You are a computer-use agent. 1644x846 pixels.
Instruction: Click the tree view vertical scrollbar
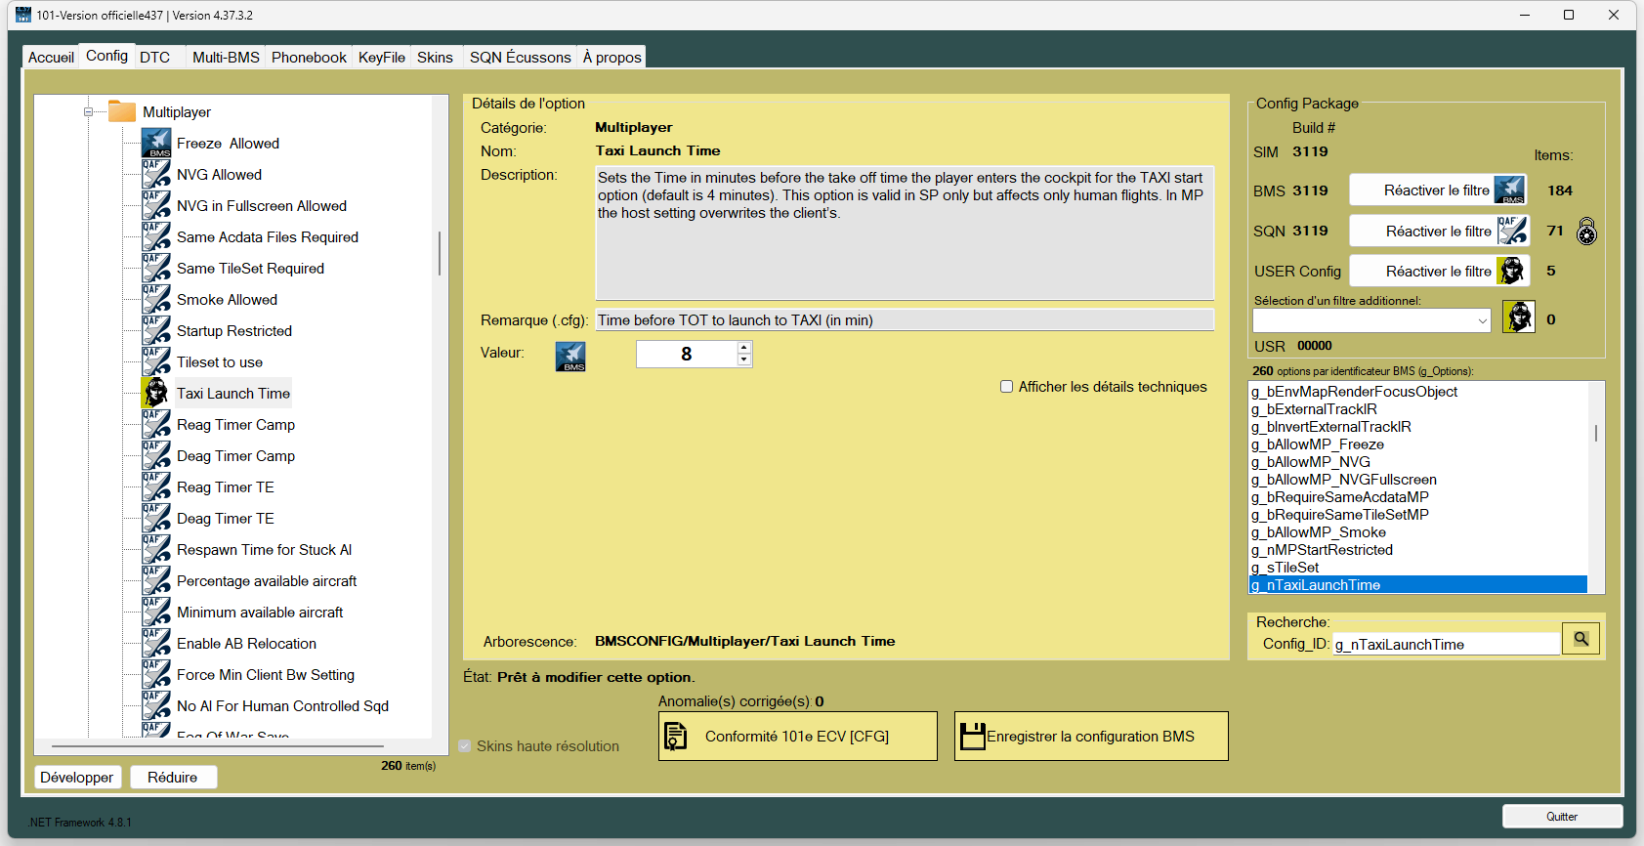[440, 253]
